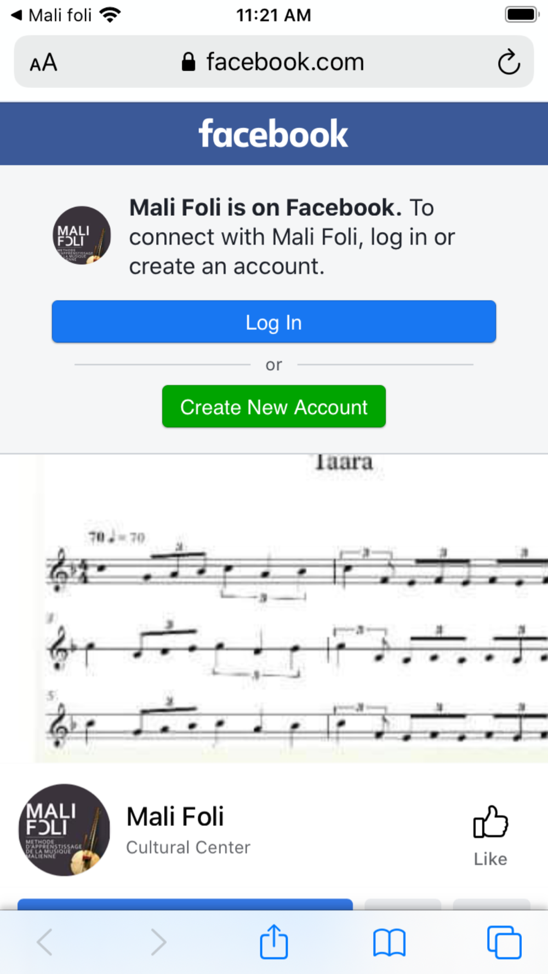The height and width of the screenshot is (974, 548).
Task: Tap the Safari reload page icon
Action: point(509,62)
